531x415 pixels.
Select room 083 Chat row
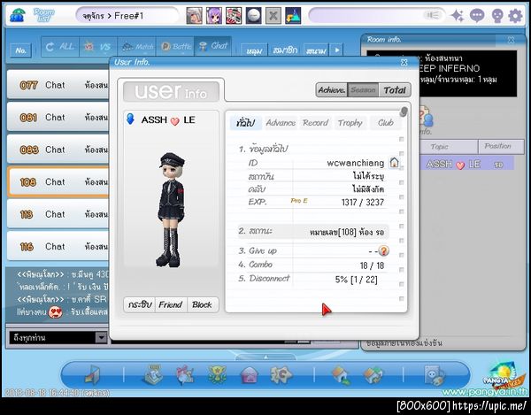coord(58,150)
